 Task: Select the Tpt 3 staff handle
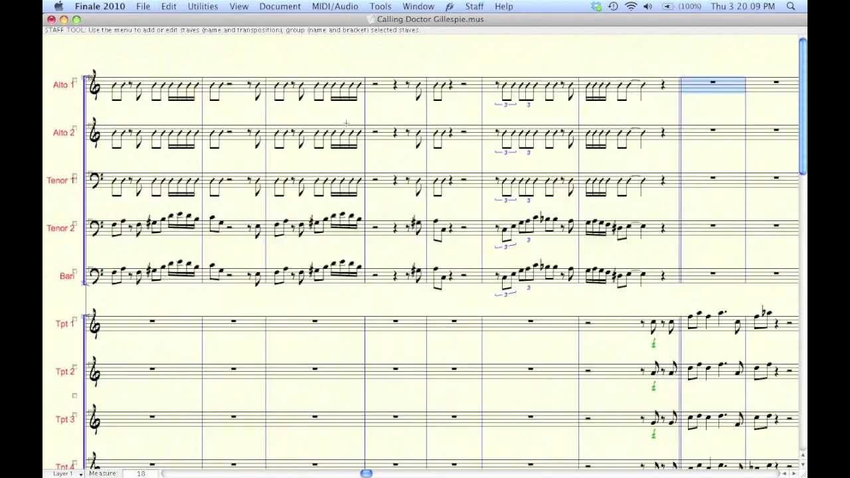pos(75,415)
